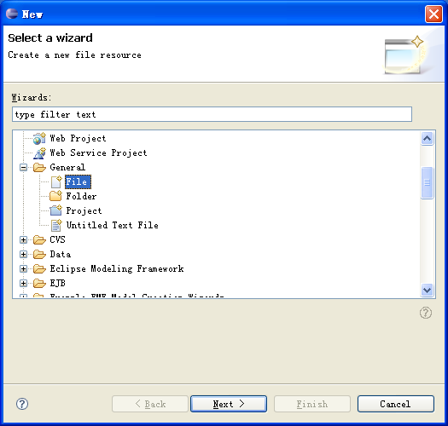Select the new File wizard icon

pyautogui.click(x=56, y=182)
